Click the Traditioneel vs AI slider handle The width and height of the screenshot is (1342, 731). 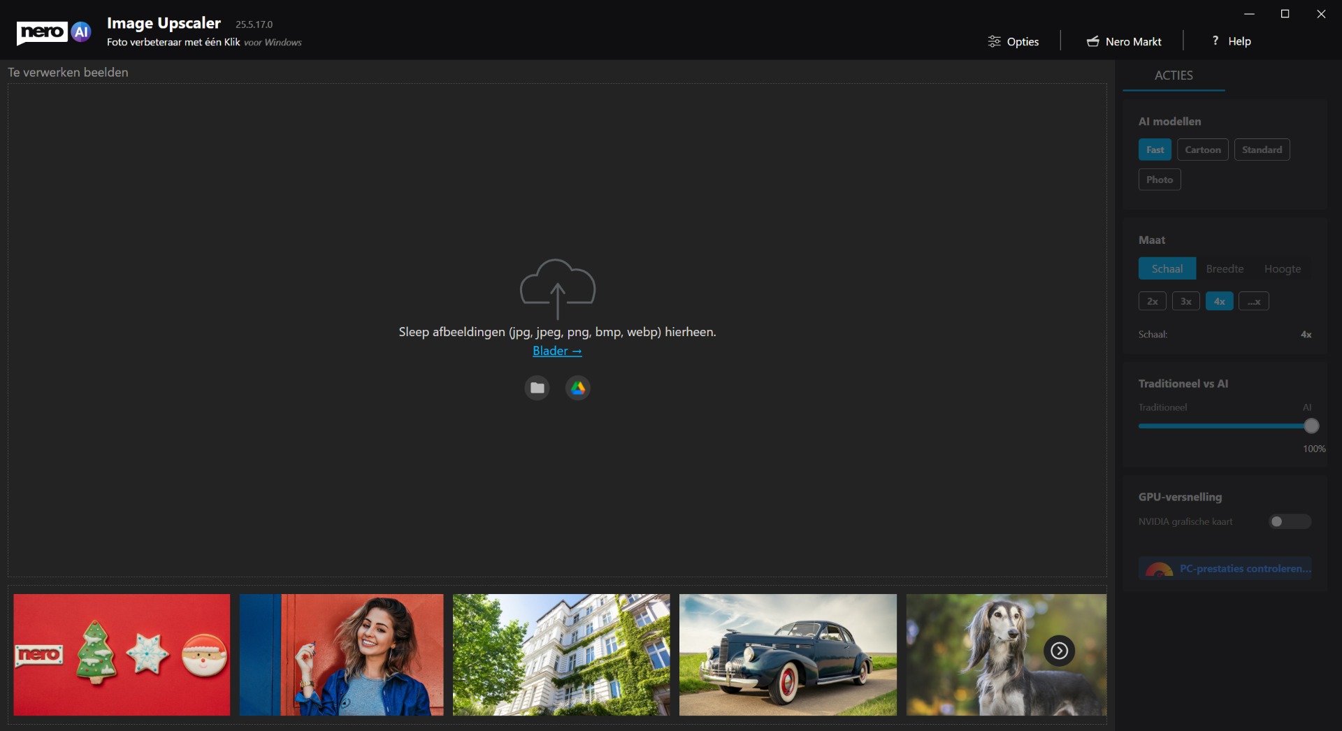(x=1311, y=426)
